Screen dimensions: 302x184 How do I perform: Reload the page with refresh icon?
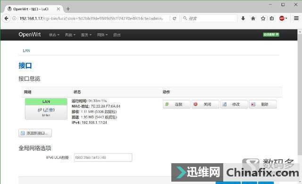pyautogui.click(x=175, y=18)
